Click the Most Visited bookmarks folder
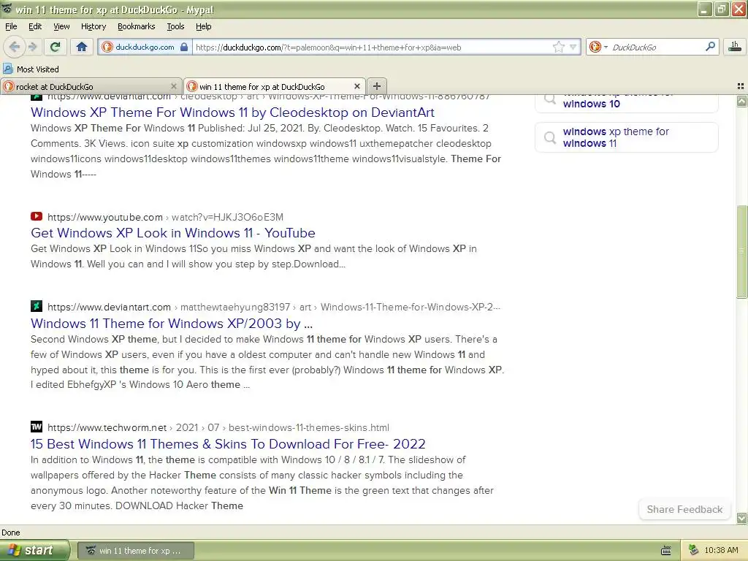Viewport: 748px width, 561px height. coord(31,69)
